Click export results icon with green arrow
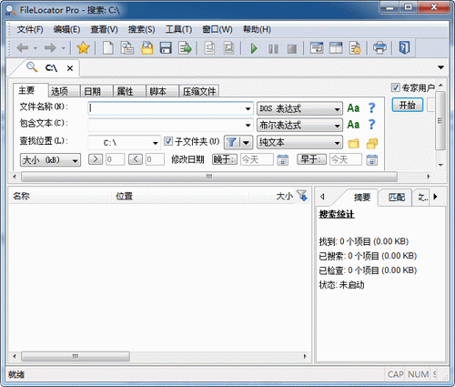455x387 pixels. pyautogui.click(x=185, y=48)
